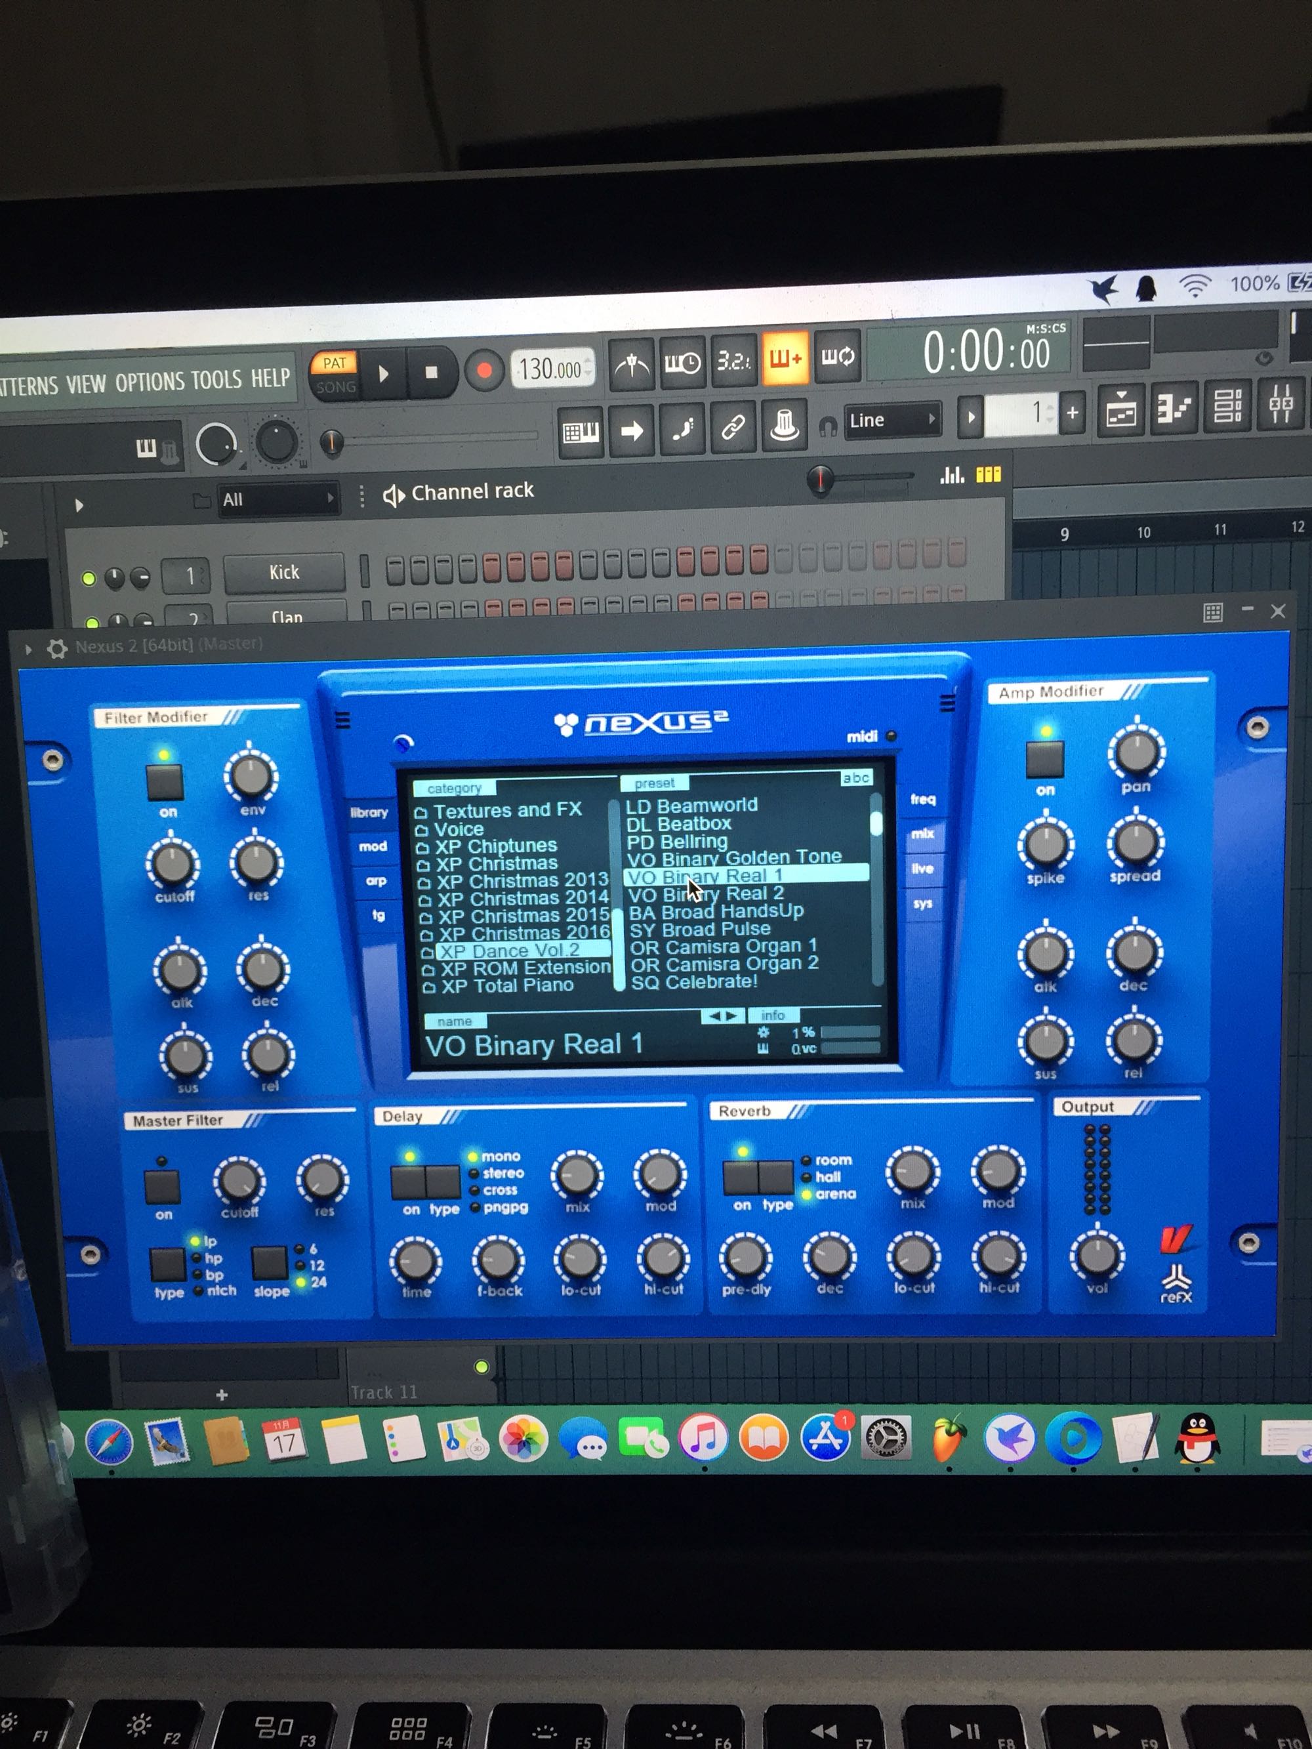Click the Kick channel button
The height and width of the screenshot is (1749, 1312).
(x=284, y=573)
